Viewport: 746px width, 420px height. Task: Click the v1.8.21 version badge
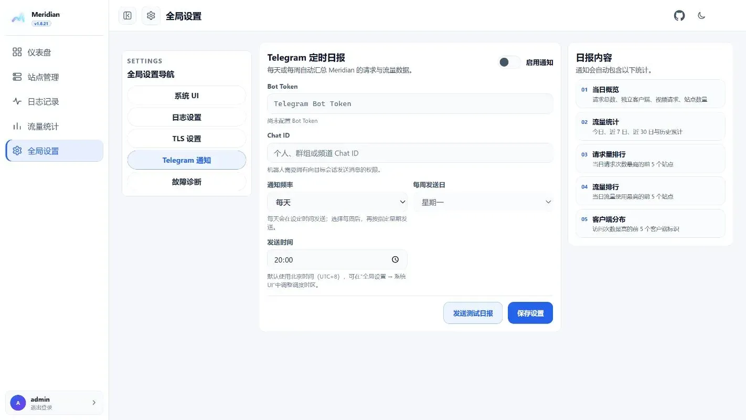(x=41, y=24)
